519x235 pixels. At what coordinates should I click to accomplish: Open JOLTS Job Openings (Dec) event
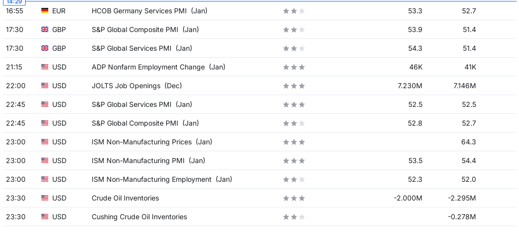(137, 86)
